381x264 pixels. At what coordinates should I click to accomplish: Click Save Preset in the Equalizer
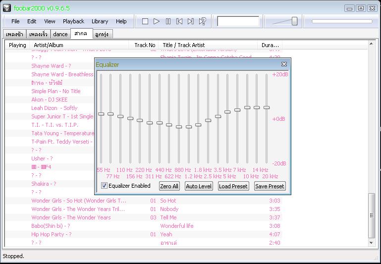pos(270,186)
